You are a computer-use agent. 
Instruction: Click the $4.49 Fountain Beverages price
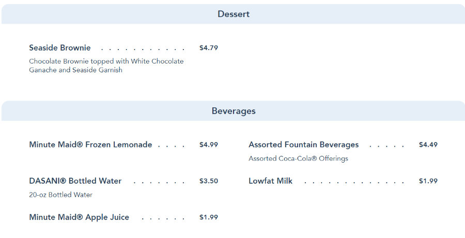(428, 145)
